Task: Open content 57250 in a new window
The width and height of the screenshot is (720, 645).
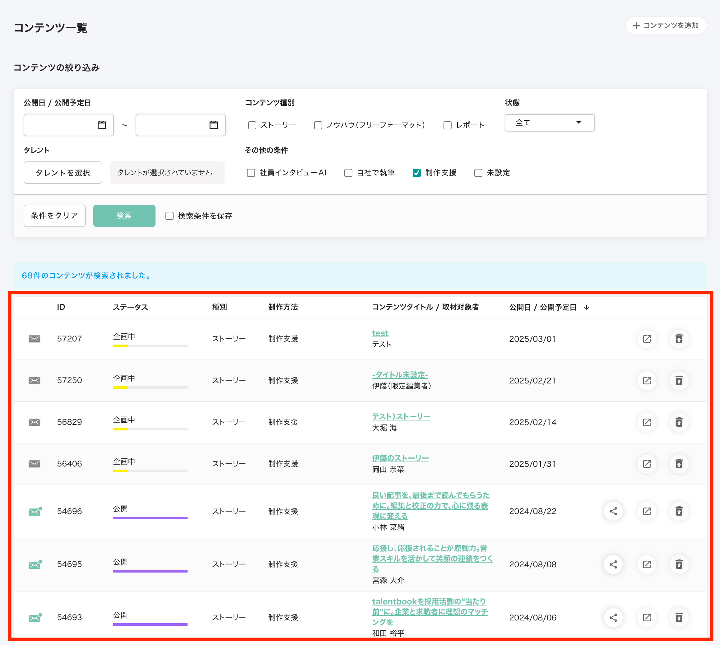Action: tap(647, 381)
